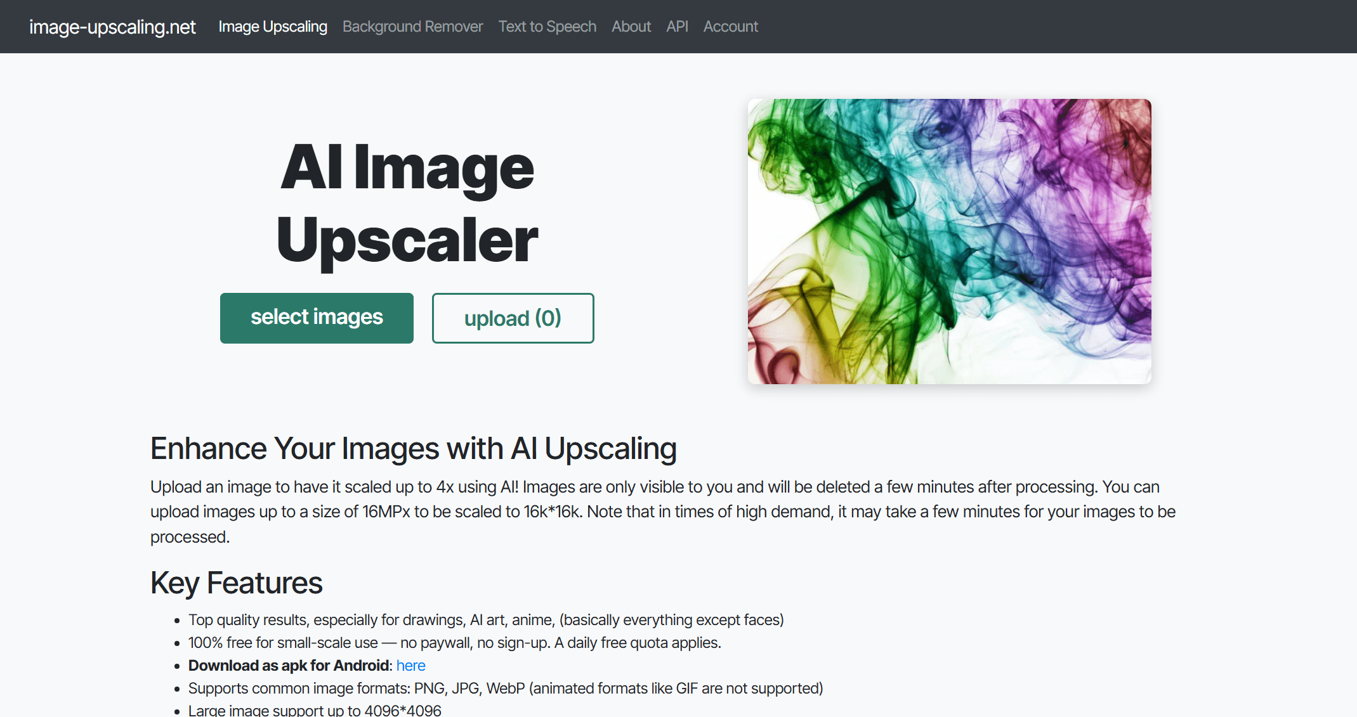This screenshot has width=1357, height=717.
Task: Open the Text to Speech page
Action: tap(547, 27)
